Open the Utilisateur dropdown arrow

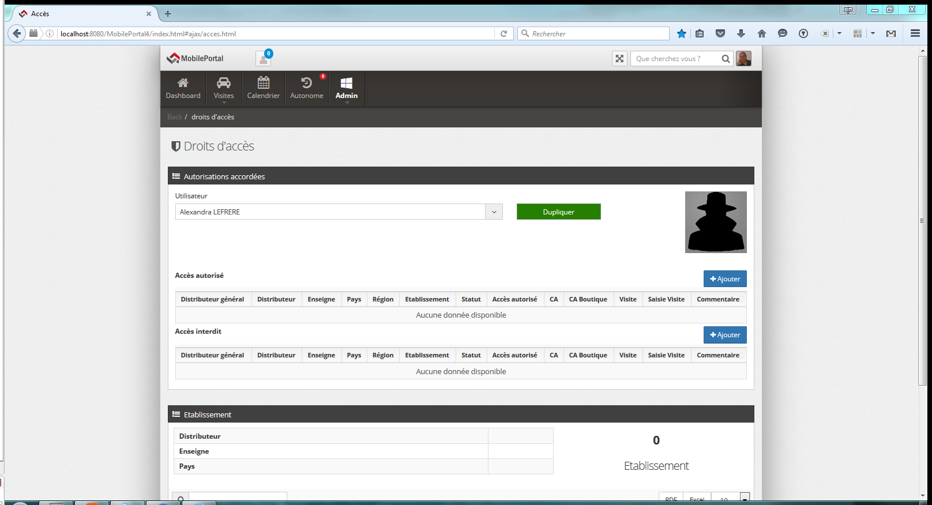494,212
